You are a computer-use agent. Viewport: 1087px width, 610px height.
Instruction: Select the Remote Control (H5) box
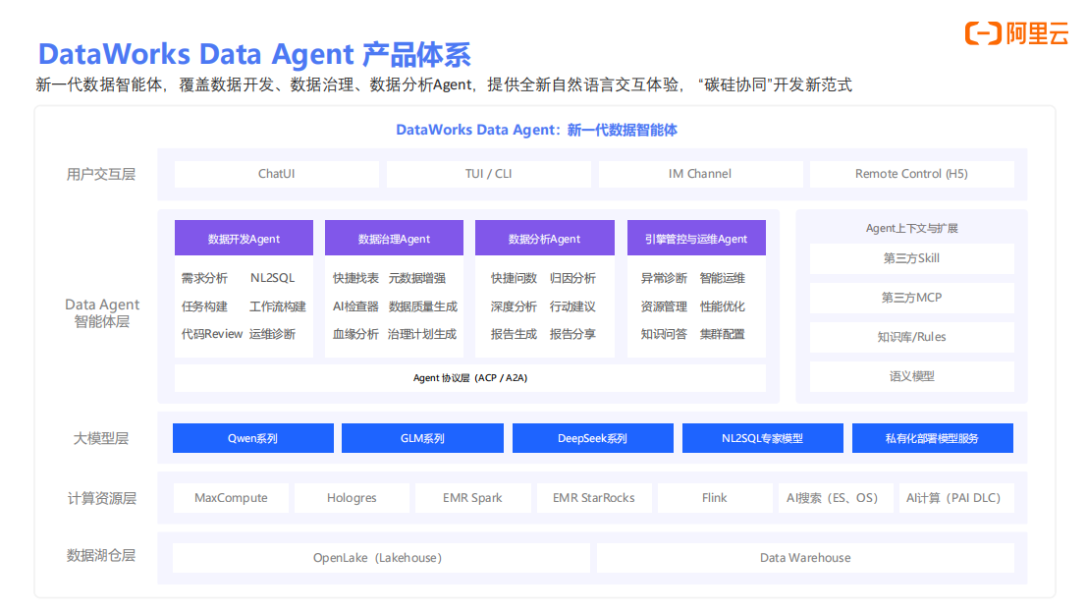(x=911, y=174)
